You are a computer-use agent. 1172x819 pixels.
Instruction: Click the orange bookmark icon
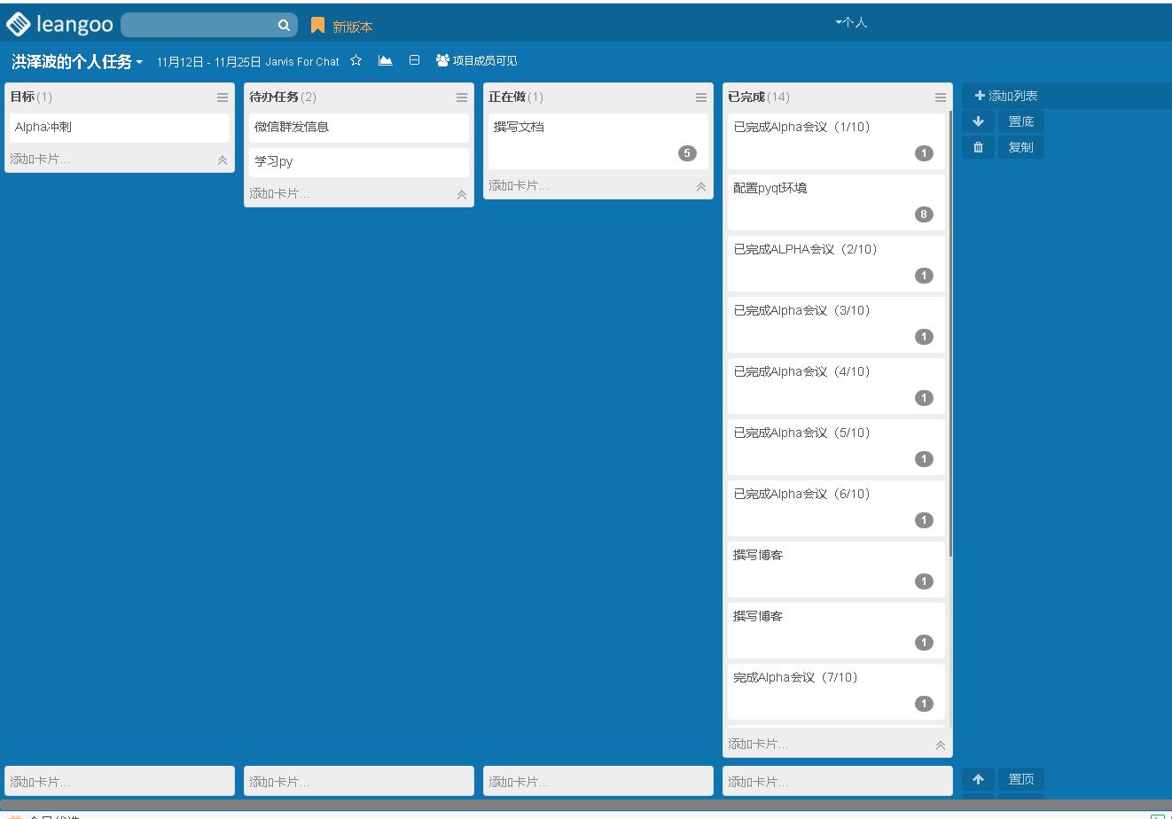[x=317, y=26]
